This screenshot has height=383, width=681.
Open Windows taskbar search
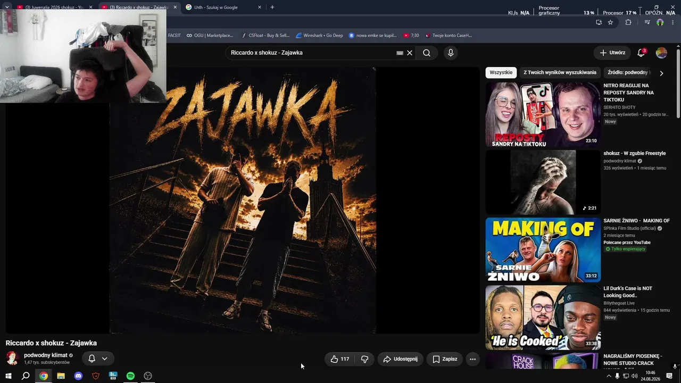tap(26, 376)
